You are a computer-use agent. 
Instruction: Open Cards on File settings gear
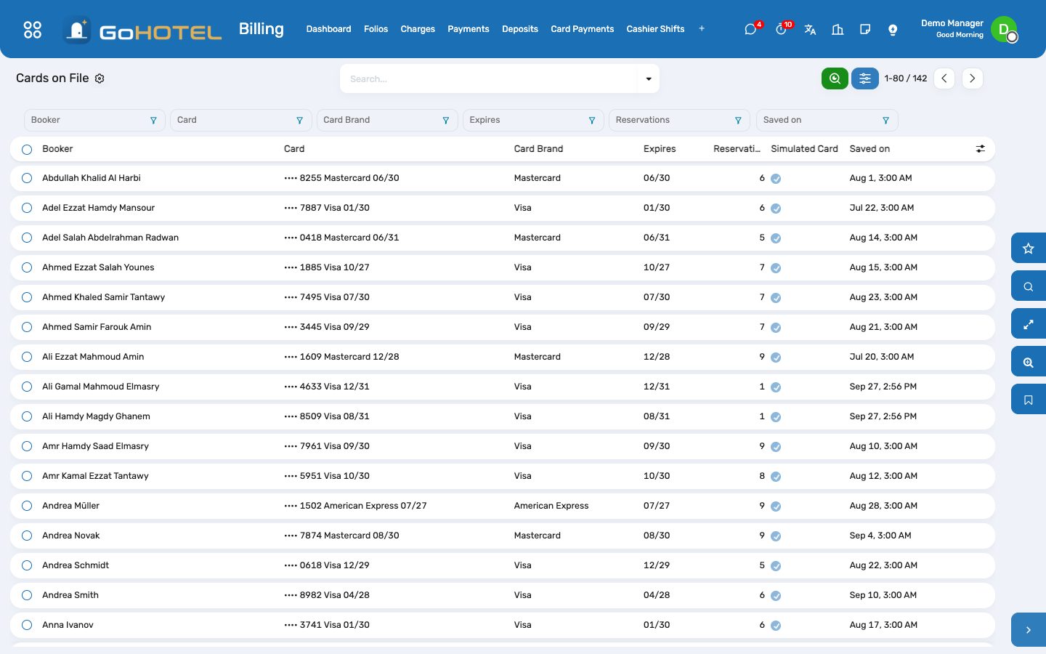tap(100, 78)
